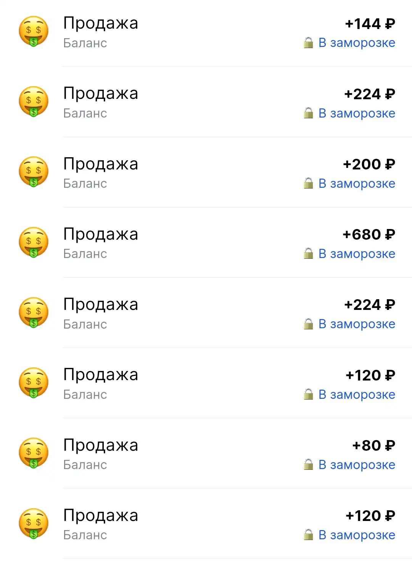Screen dimensions: 412x574
Task: Open the «В заморозке» link under +144 ₽
Action: pos(357,43)
